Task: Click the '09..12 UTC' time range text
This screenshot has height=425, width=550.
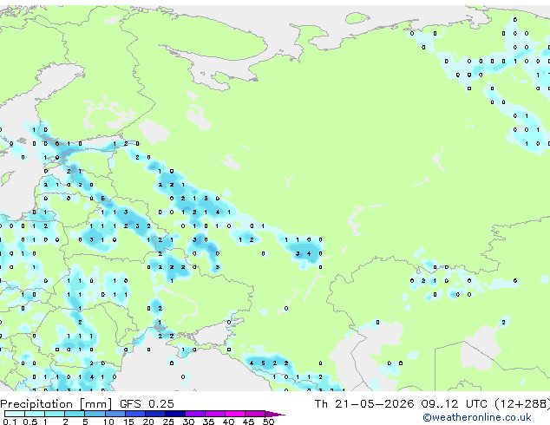Action: [x=454, y=404]
